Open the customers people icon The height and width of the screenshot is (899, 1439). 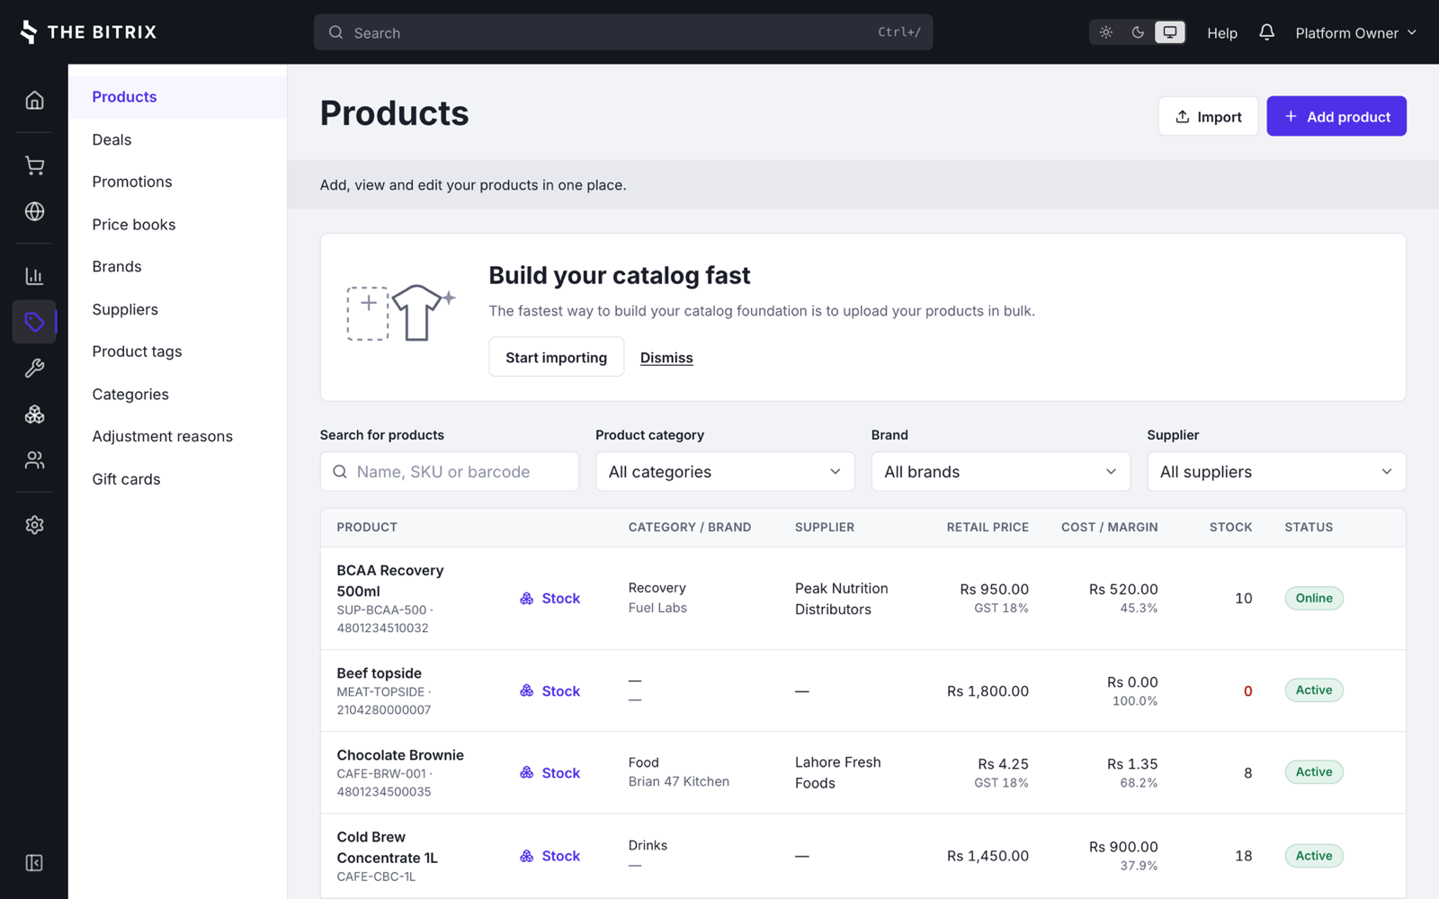[x=34, y=460]
